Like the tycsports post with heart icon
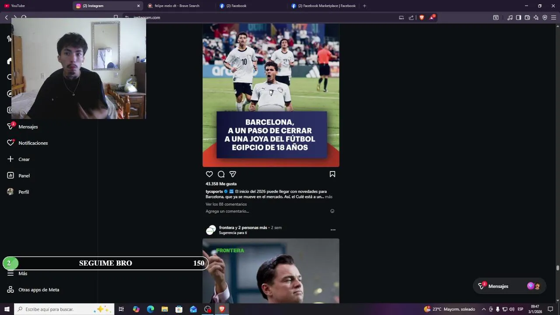 click(210, 174)
